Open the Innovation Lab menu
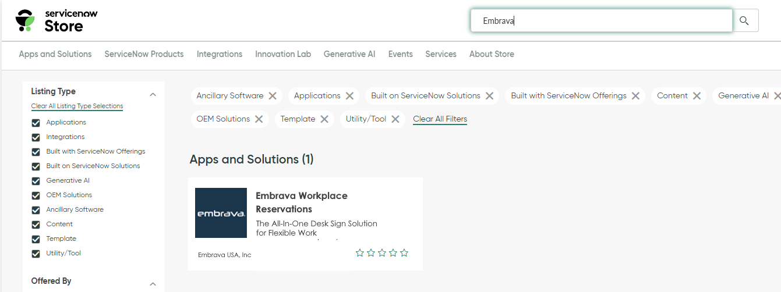 tap(283, 54)
